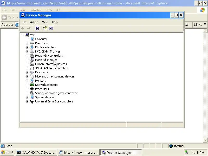Select the Keyboards icon
The width and height of the screenshot is (208, 156).
pyautogui.click(x=32, y=72)
